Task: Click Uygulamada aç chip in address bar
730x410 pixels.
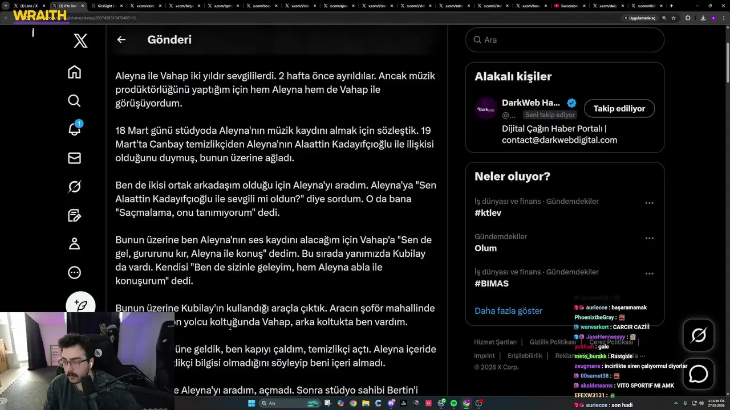Action: (640, 18)
